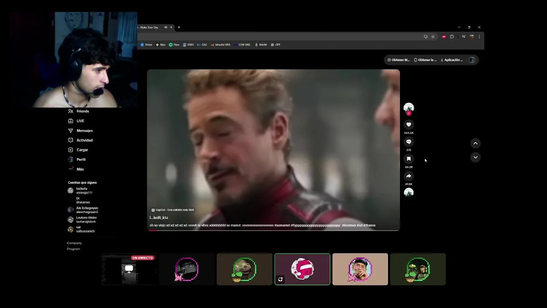This screenshot has width=547, height=308.
Task: Open Perfil in the sidebar
Action: pyautogui.click(x=77, y=160)
